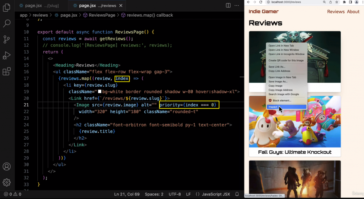Open ReviewsPage breadcrumb symbol
The height and width of the screenshot is (199, 364).
click(99, 15)
